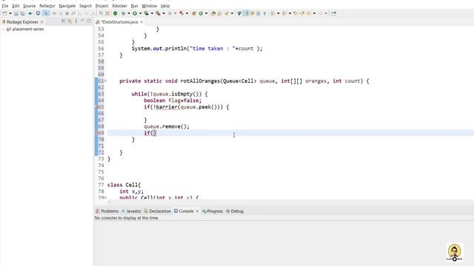Click Collapse All in Package Explorer
Image resolution: width=474 pixels, height=266 pixels.
[x=64, y=21]
